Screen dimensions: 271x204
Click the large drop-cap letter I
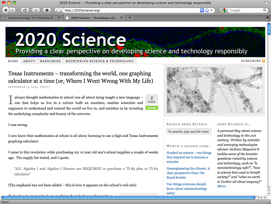[x=10, y=100]
